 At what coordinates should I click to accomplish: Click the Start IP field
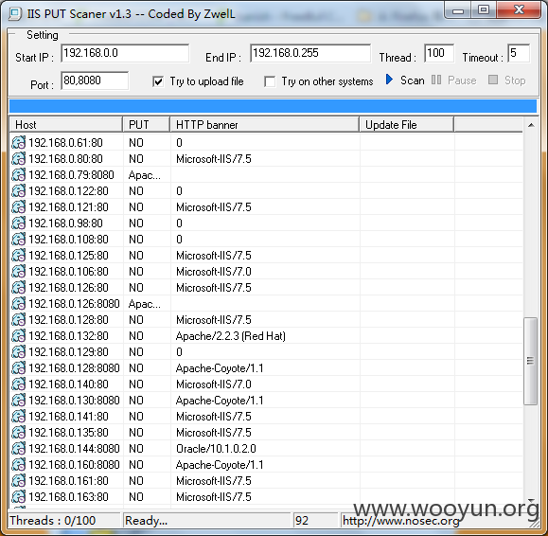pos(125,53)
